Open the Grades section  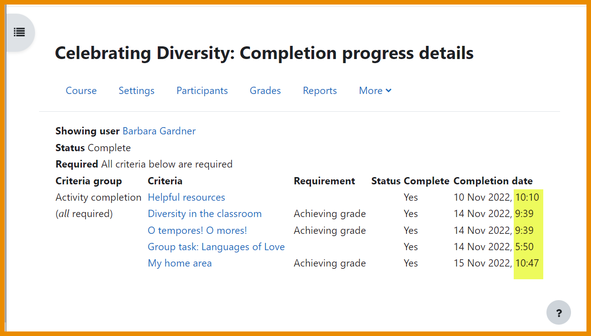pyautogui.click(x=265, y=90)
